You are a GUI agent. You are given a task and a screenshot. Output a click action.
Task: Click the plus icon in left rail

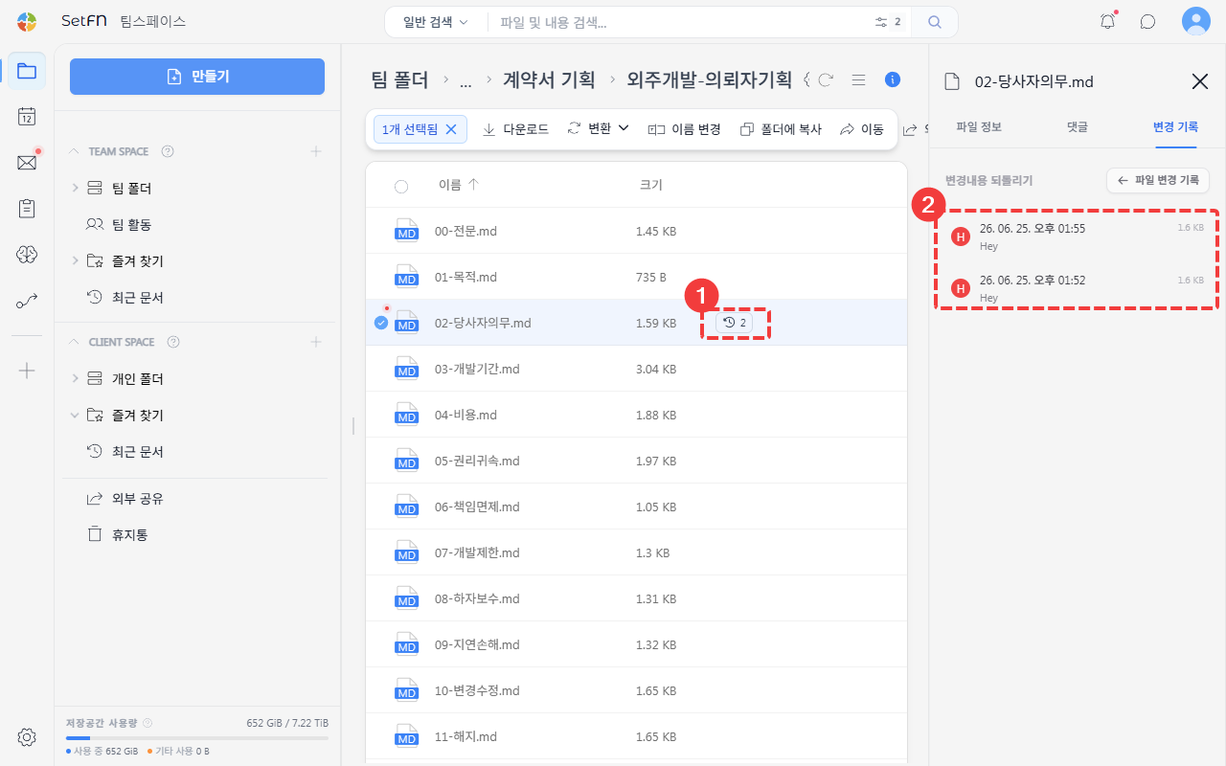point(27,371)
